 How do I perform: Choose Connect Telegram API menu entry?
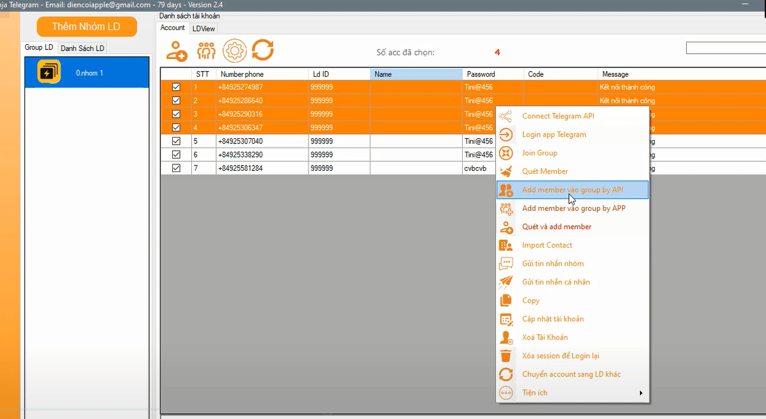click(573, 116)
